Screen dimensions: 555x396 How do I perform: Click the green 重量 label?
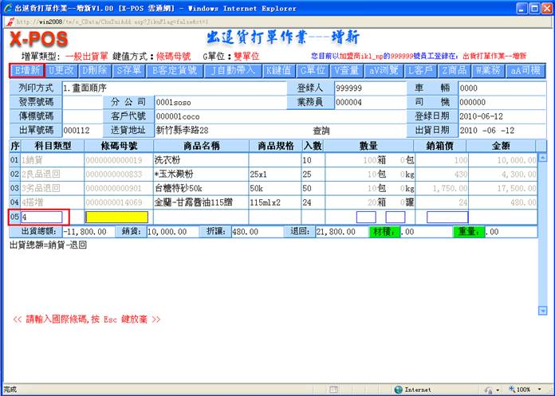468,232
